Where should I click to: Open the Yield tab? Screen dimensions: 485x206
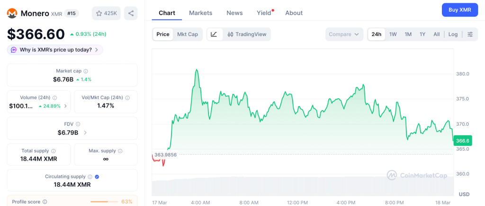click(265, 13)
